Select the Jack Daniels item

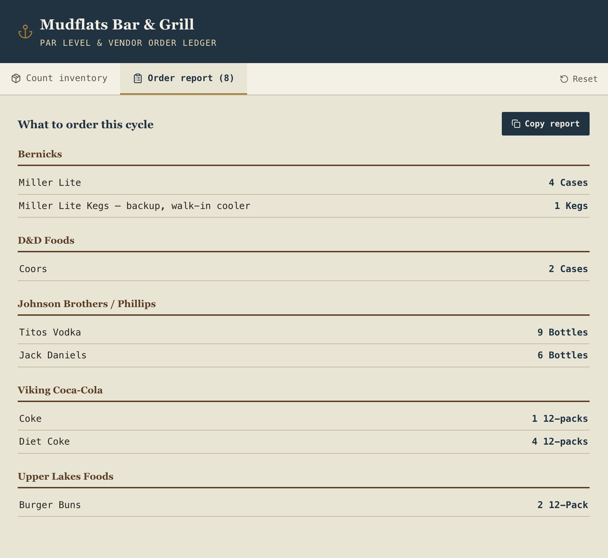point(53,355)
